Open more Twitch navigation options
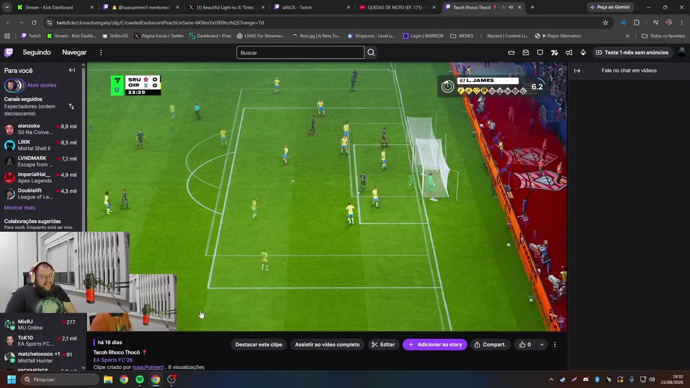Viewport: 690px width, 388px height. click(101, 52)
